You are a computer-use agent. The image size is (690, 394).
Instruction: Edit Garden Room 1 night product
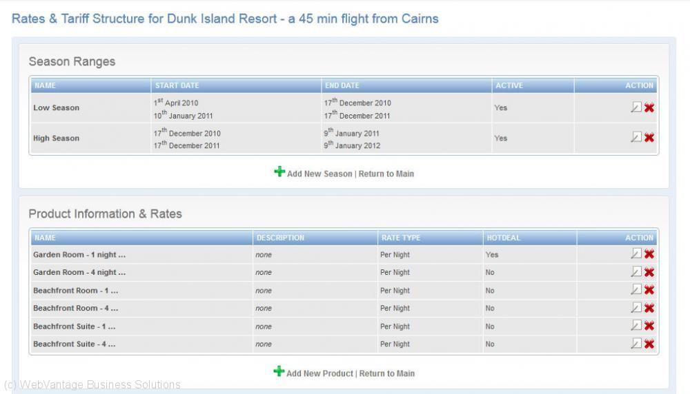click(x=636, y=254)
